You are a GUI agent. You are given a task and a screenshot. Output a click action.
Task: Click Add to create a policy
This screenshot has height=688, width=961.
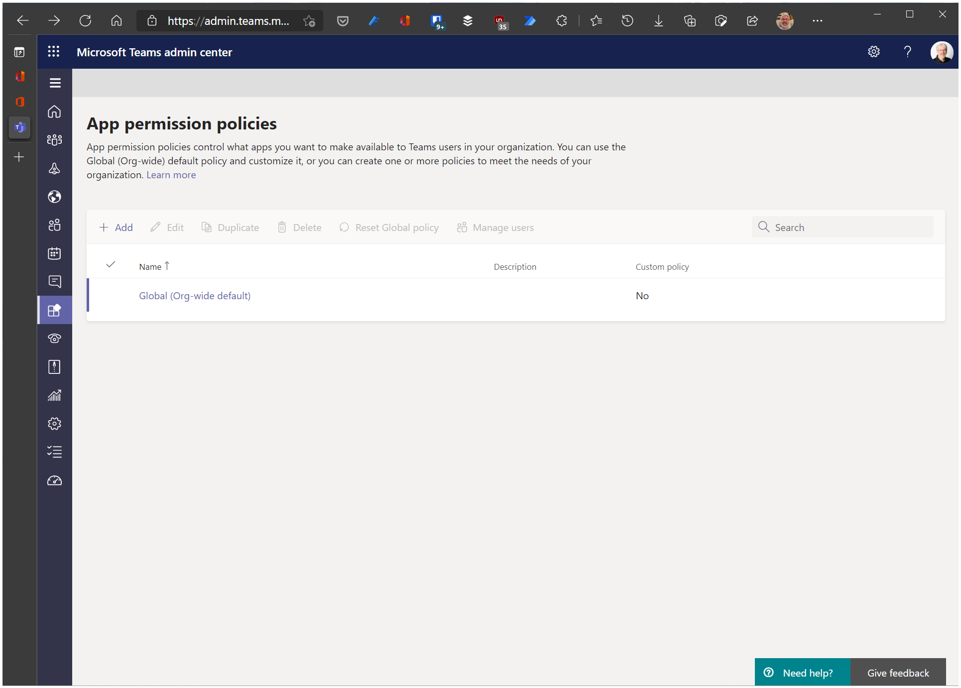[116, 228]
